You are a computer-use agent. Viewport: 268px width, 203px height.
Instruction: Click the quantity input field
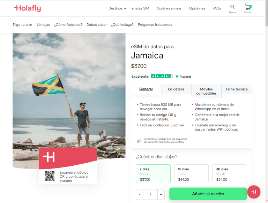(x=150, y=194)
